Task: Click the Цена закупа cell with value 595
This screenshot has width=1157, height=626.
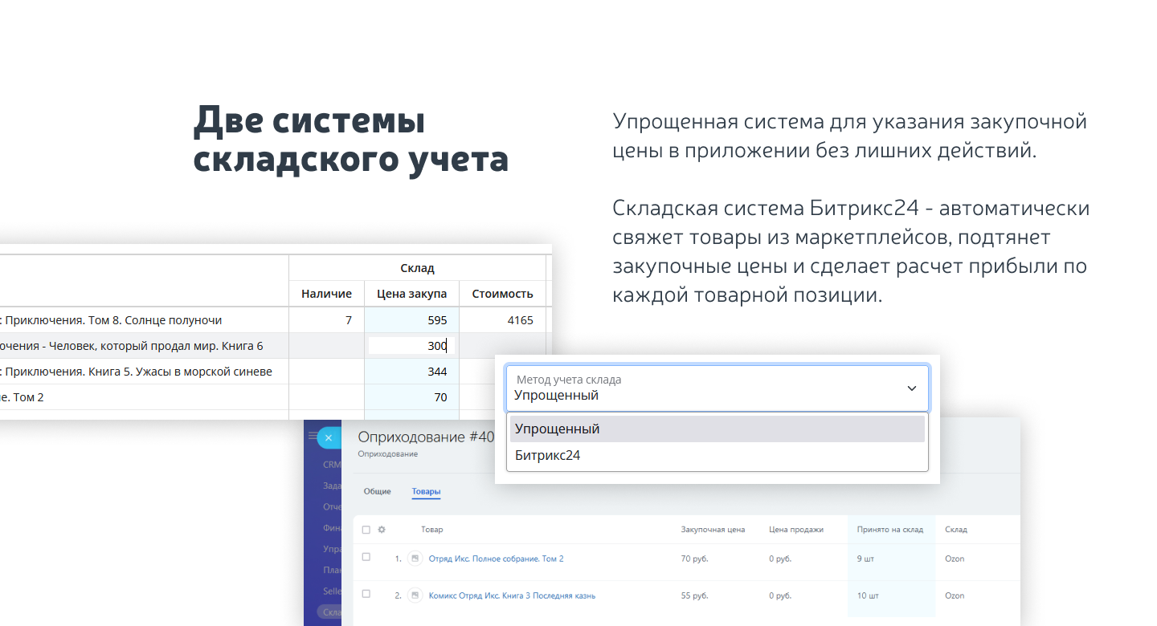Action: click(411, 320)
